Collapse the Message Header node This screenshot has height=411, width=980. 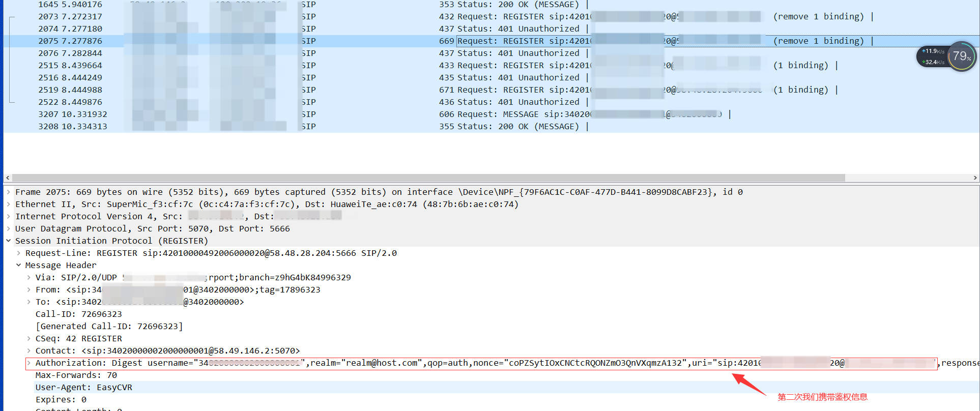(19, 266)
